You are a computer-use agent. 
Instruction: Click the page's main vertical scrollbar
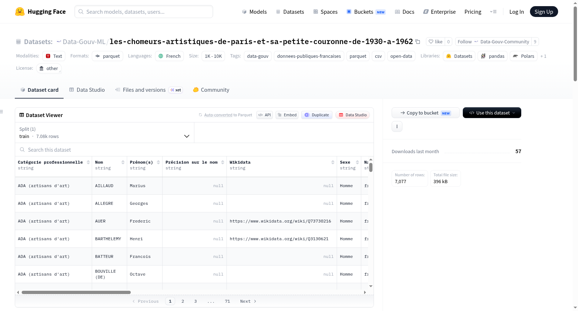coord(575,44)
